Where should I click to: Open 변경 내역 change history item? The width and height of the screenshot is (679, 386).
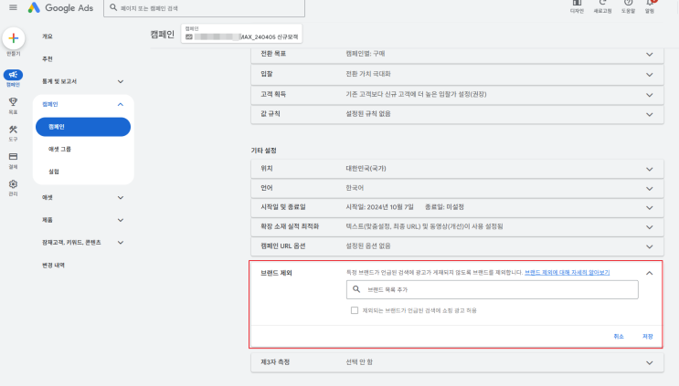tap(53, 265)
